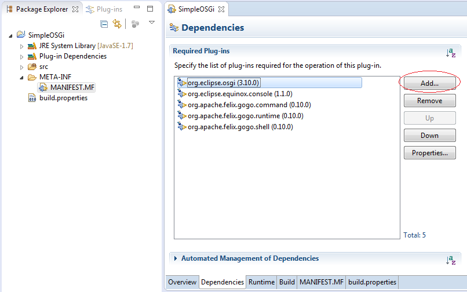Click the JRE System Library icon
The height and width of the screenshot is (292, 467).
point(32,46)
